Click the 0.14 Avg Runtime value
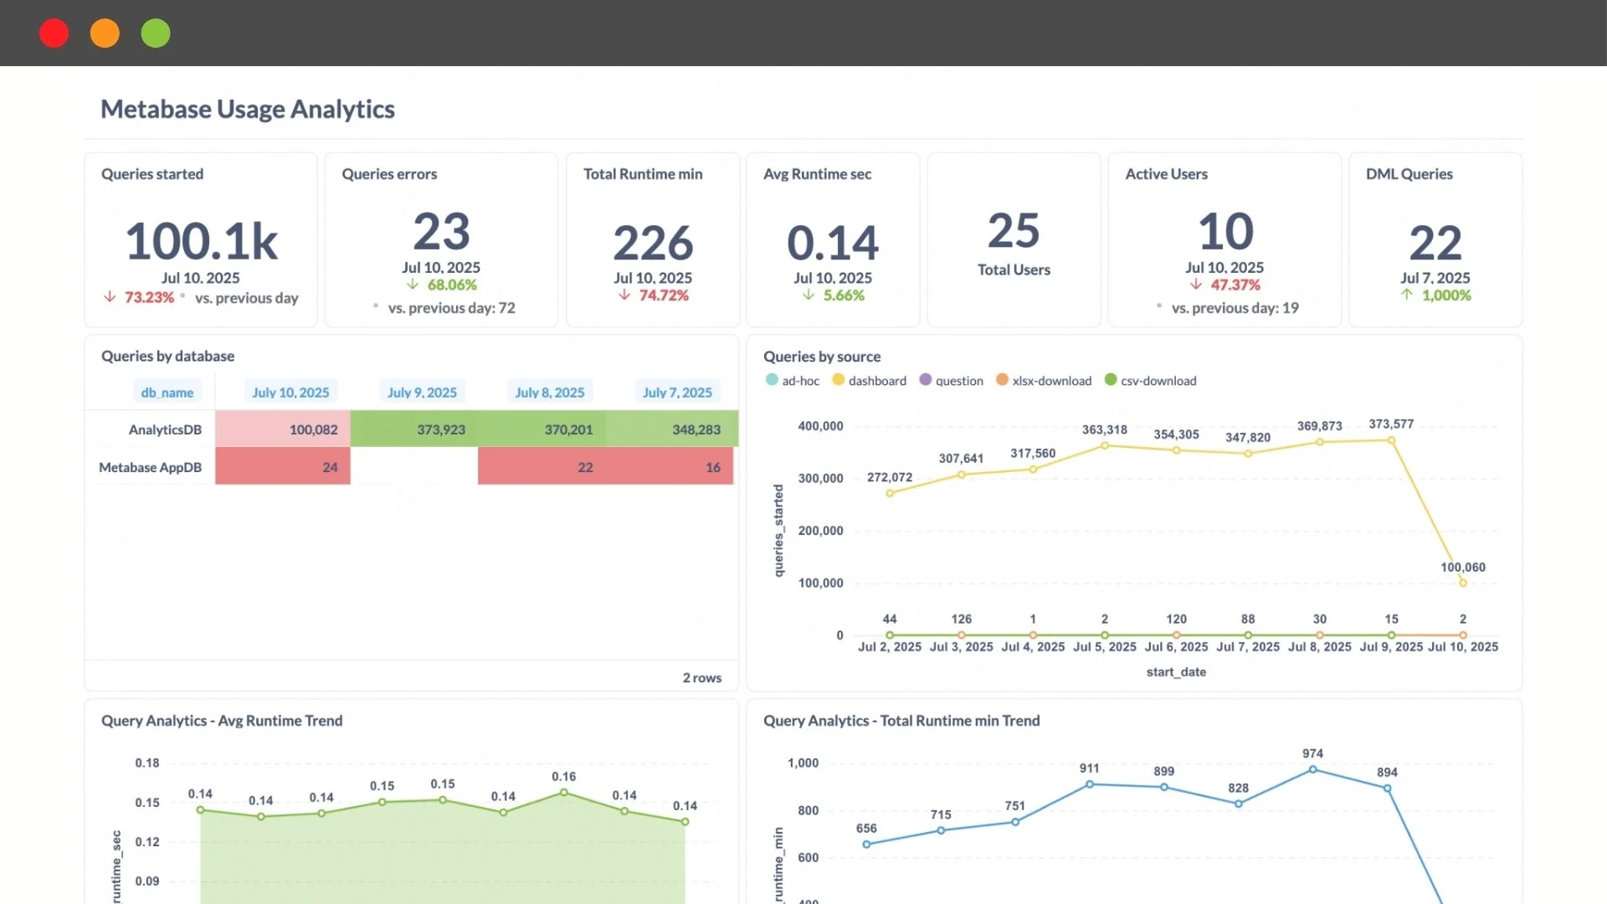 point(833,243)
